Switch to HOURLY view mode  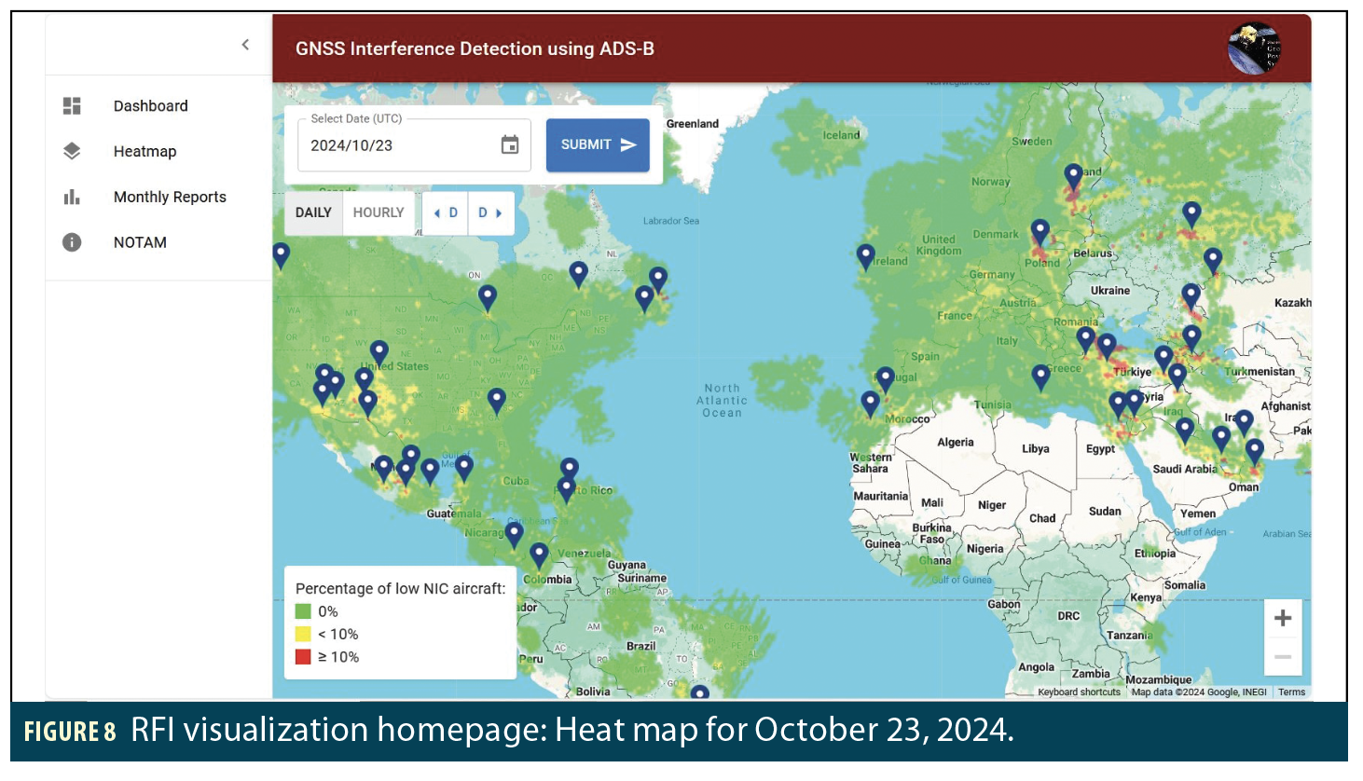(x=378, y=212)
